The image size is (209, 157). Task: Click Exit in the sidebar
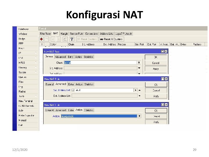[21, 125]
